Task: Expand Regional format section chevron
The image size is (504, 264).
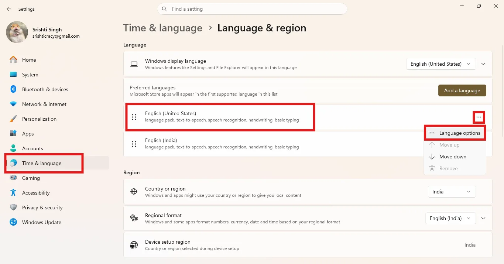Action: click(483, 218)
